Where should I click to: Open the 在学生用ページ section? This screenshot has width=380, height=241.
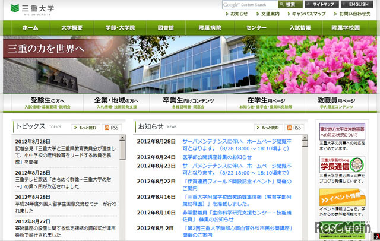[265, 103]
